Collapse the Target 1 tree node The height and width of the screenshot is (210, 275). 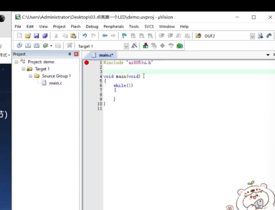23,69
